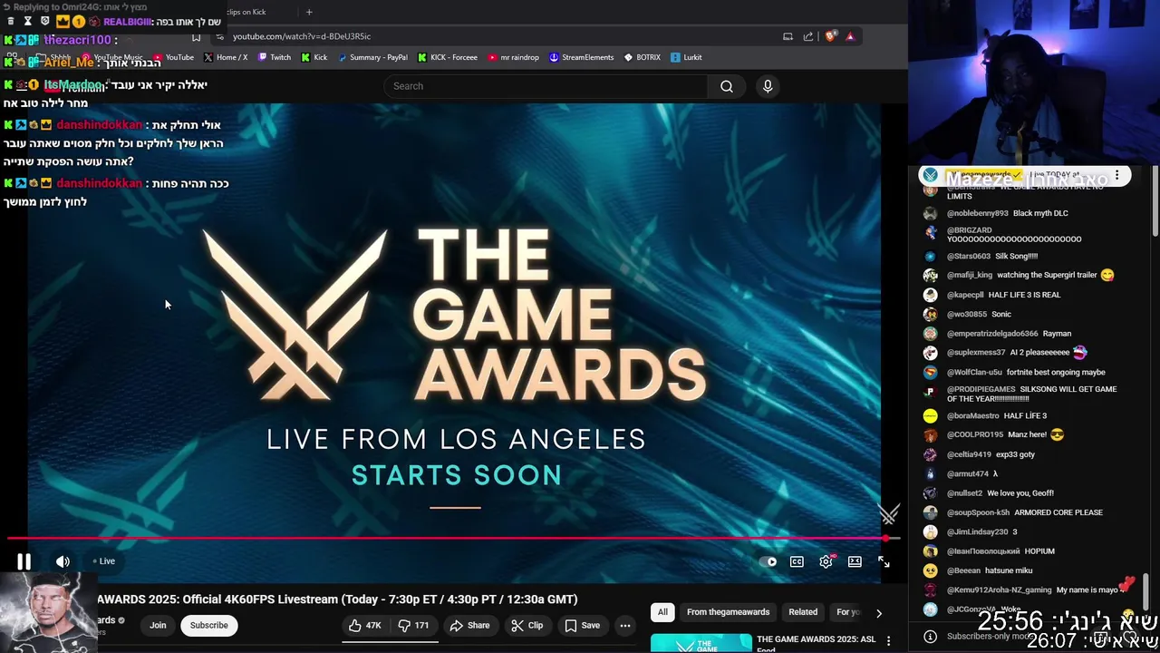Click the video title text

337,599
